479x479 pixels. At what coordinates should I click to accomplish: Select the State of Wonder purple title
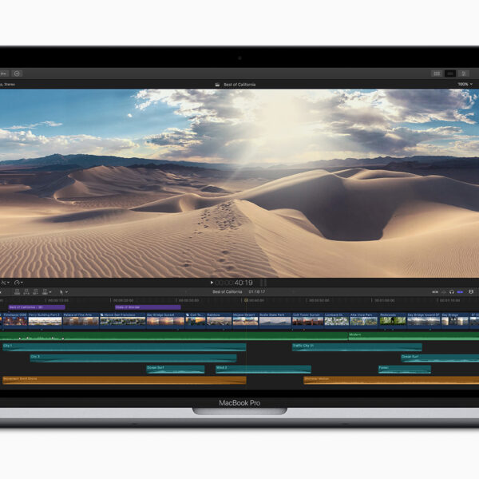coord(148,307)
